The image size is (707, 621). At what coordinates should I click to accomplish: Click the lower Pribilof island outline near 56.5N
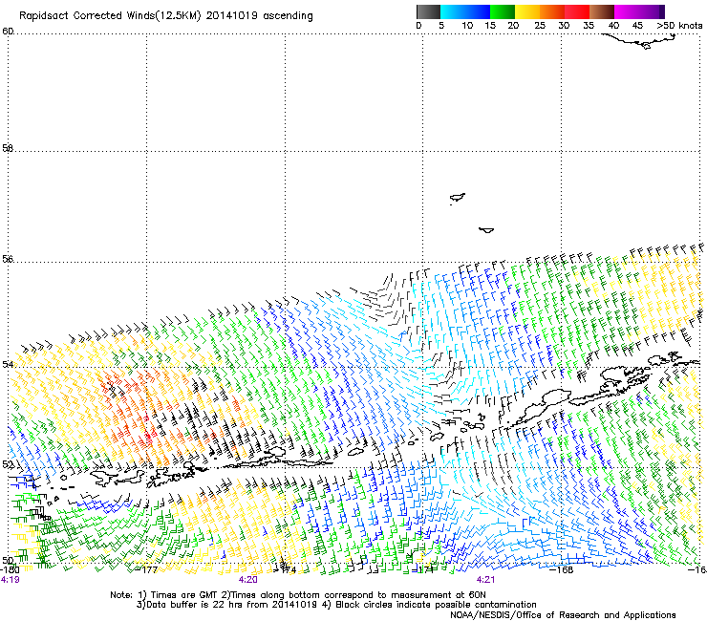click(486, 230)
